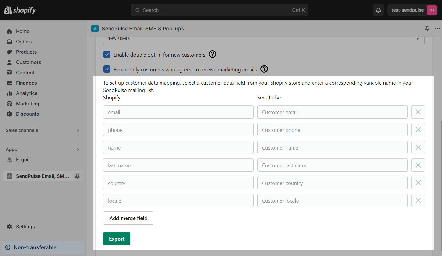
Task: Click the Analytics bar-chart icon
Action: point(9,93)
